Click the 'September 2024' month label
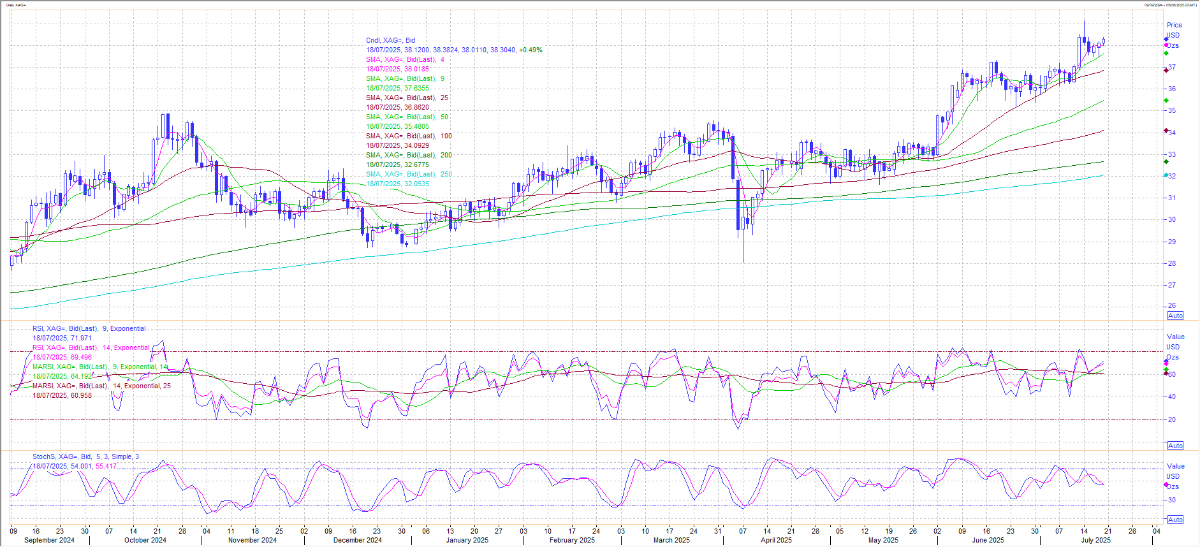Screen dimensions: 1200x547 pyautogui.click(x=49, y=540)
